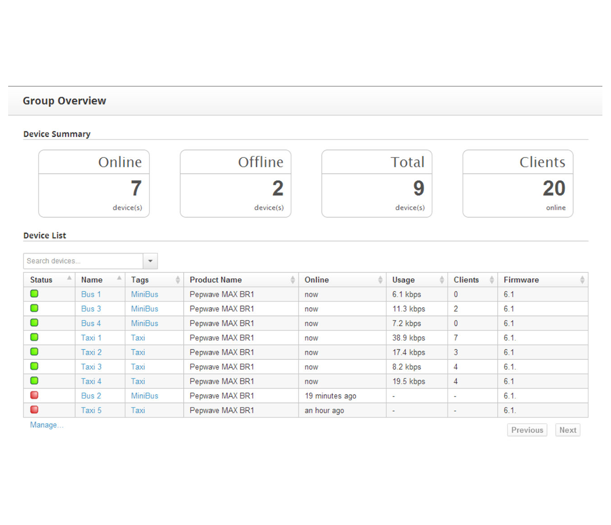Viewport: 611px width, 525px height.
Task: Click the MiniBus tag for Bus 3
Action: (x=145, y=309)
